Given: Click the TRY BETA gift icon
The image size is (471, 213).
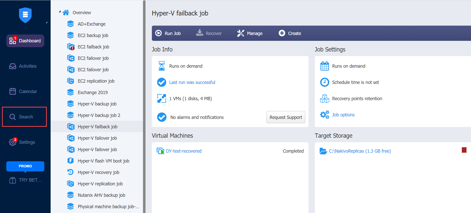Looking at the screenshot, I should (x=13, y=180).
